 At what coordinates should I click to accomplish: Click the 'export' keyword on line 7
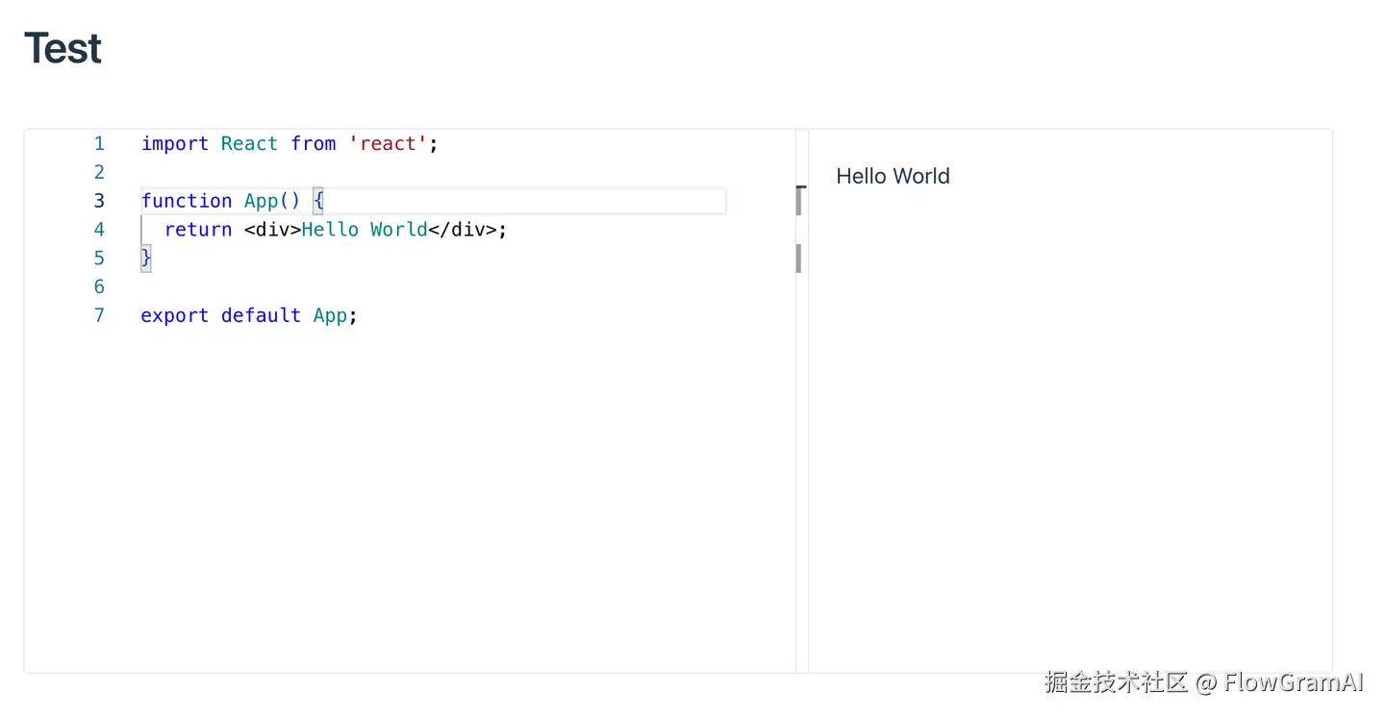point(174,315)
